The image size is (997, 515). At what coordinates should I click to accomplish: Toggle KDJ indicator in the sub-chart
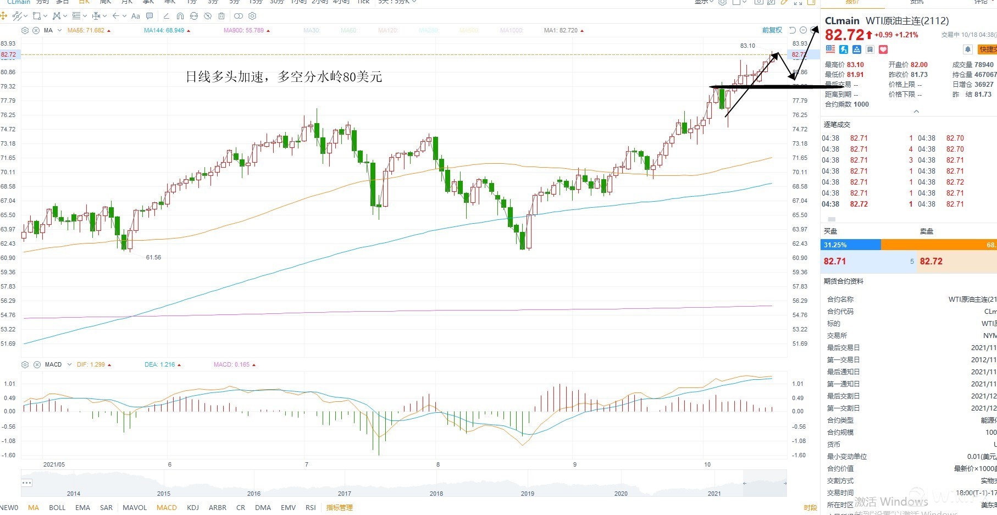(193, 507)
